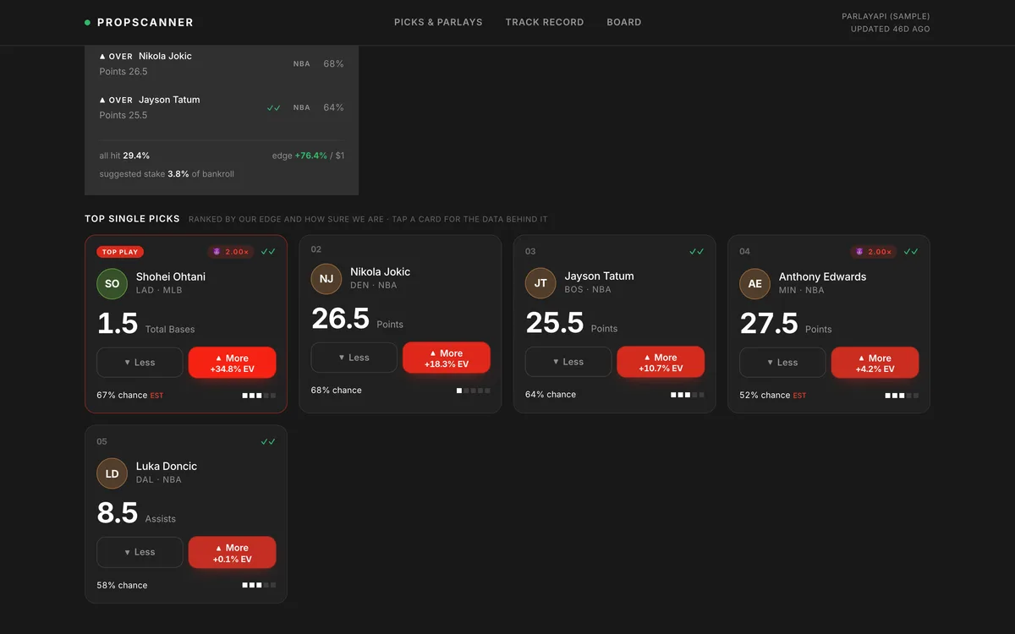Screen dimensions: 1015x634
Task: Click the Luka Doncic name
Action: click(167, 466)
